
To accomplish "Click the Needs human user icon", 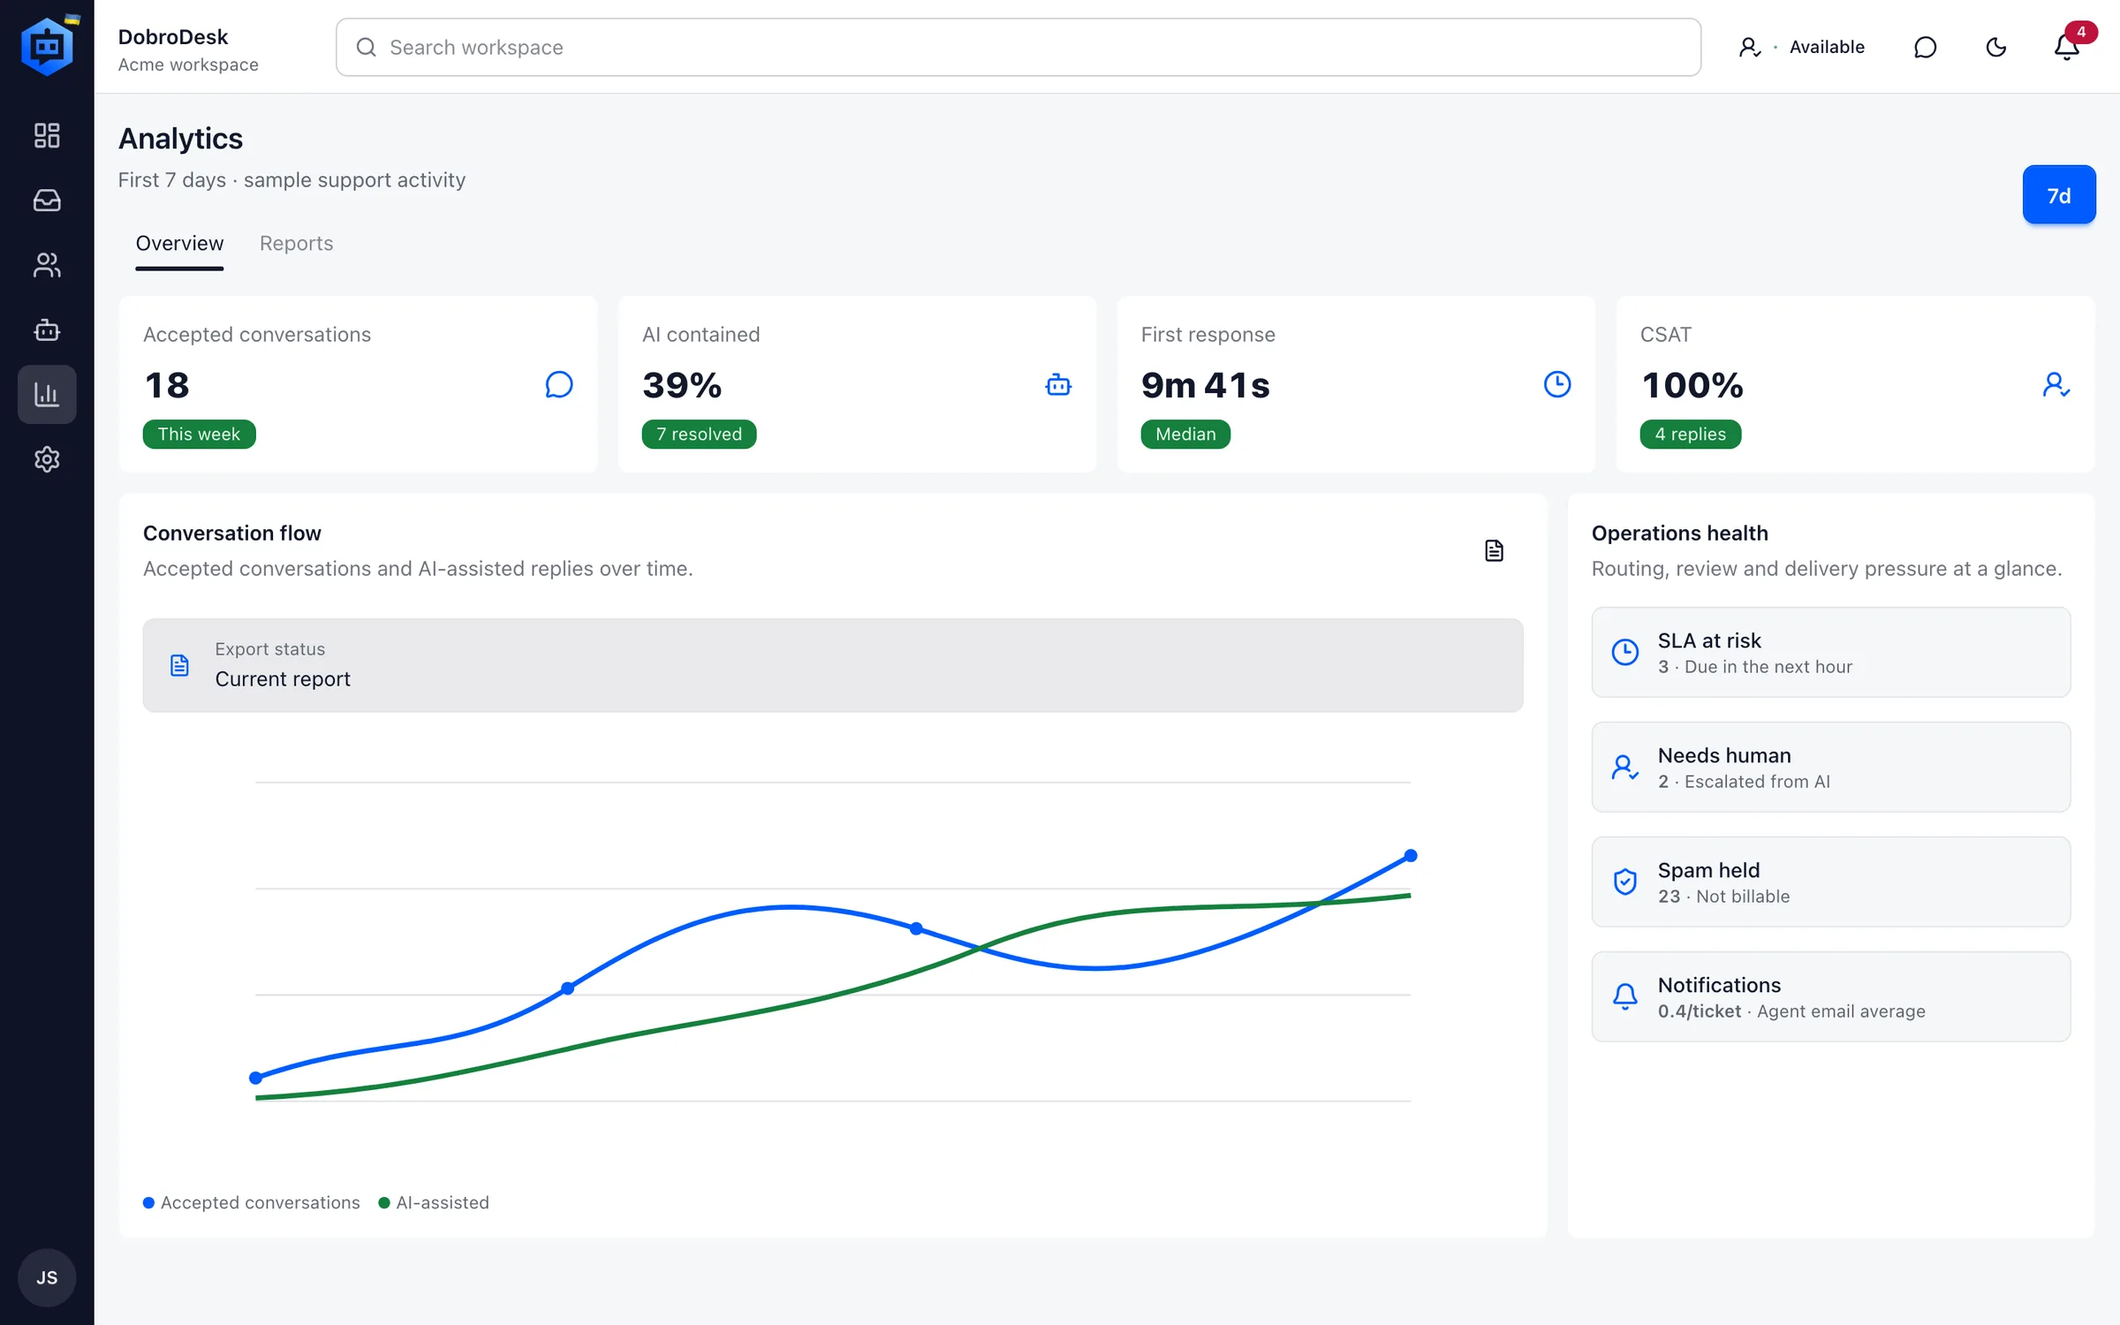I will coord(1625,767).
